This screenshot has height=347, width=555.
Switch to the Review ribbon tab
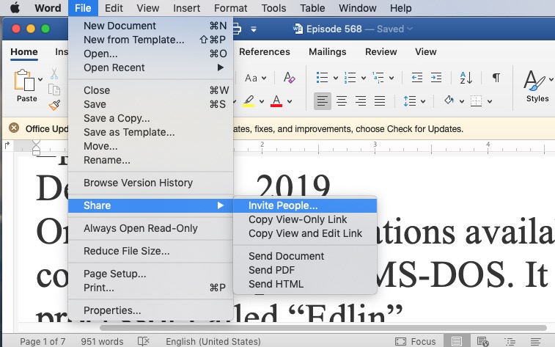(x=381, y=52)
